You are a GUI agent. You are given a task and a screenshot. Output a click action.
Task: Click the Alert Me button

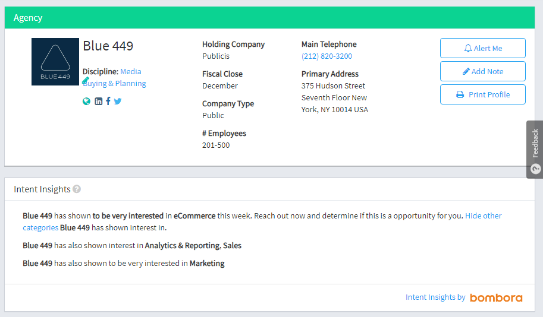[x=483, y=48]
